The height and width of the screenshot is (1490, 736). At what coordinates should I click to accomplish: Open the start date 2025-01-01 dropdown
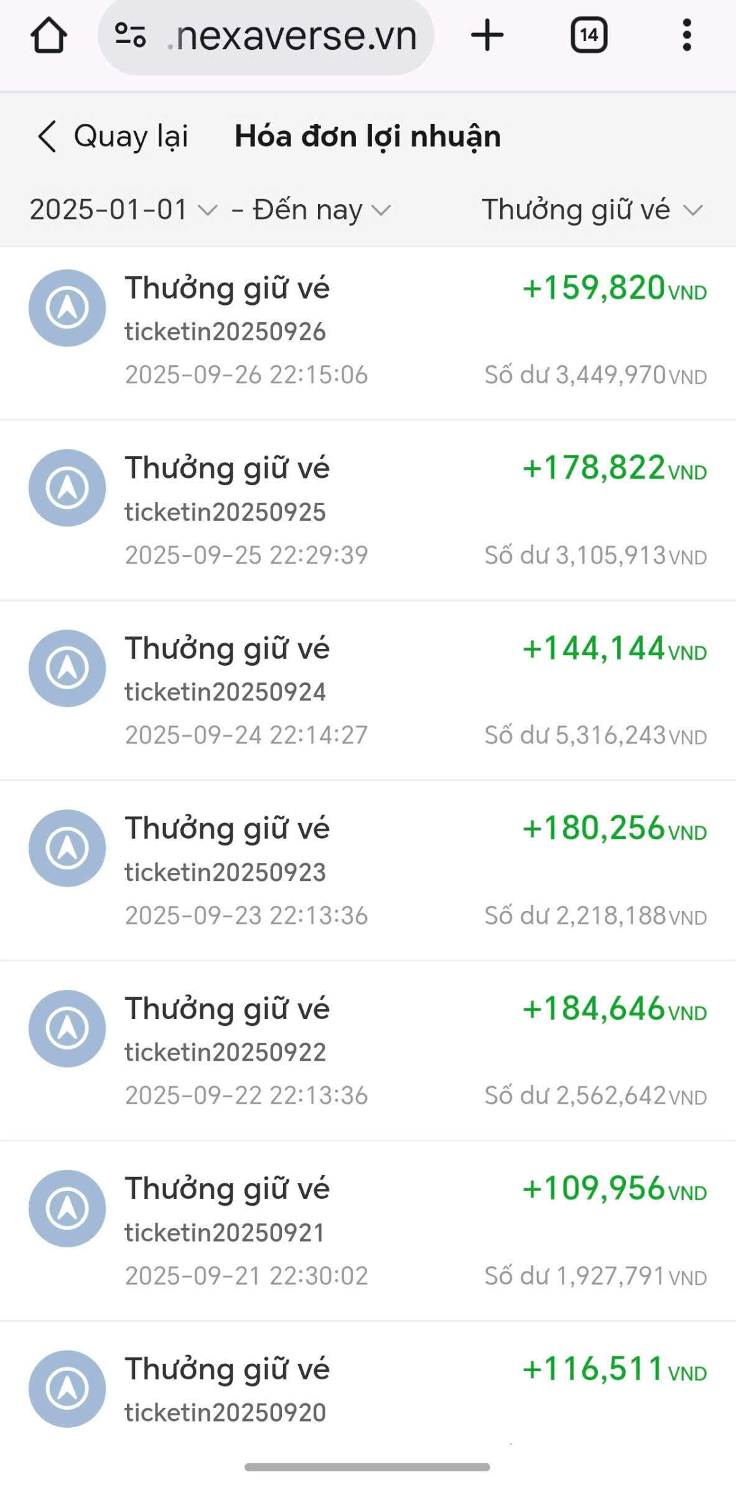pos(123,210)
